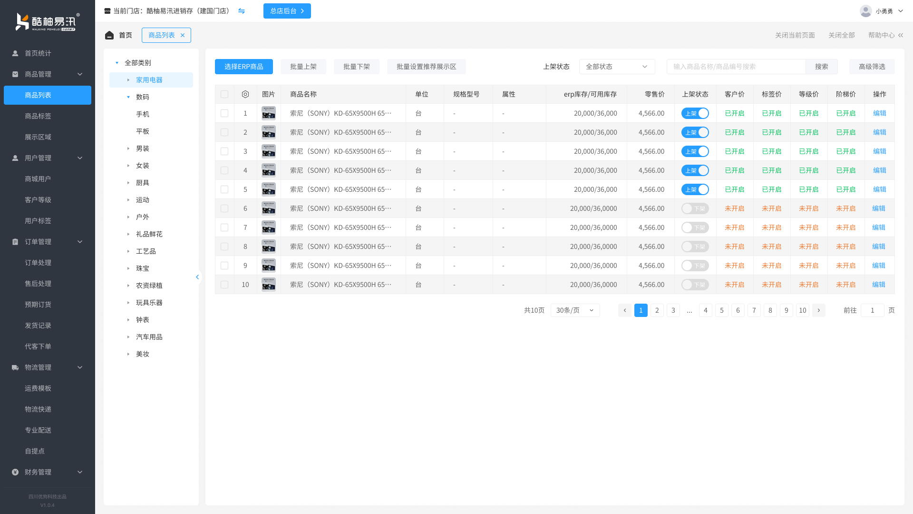913x514 pixels.
Task: Expand the 男装 category tree node
Action: tap(128, 148)
